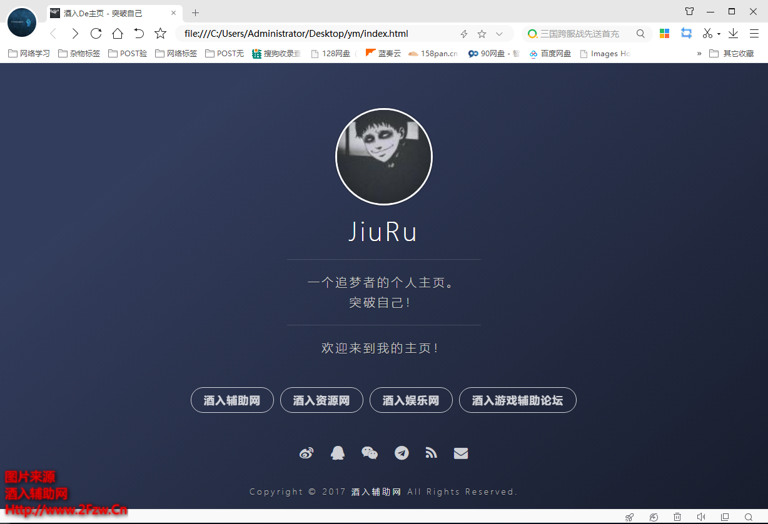Click the search box magnifier icon

(640, 34)
